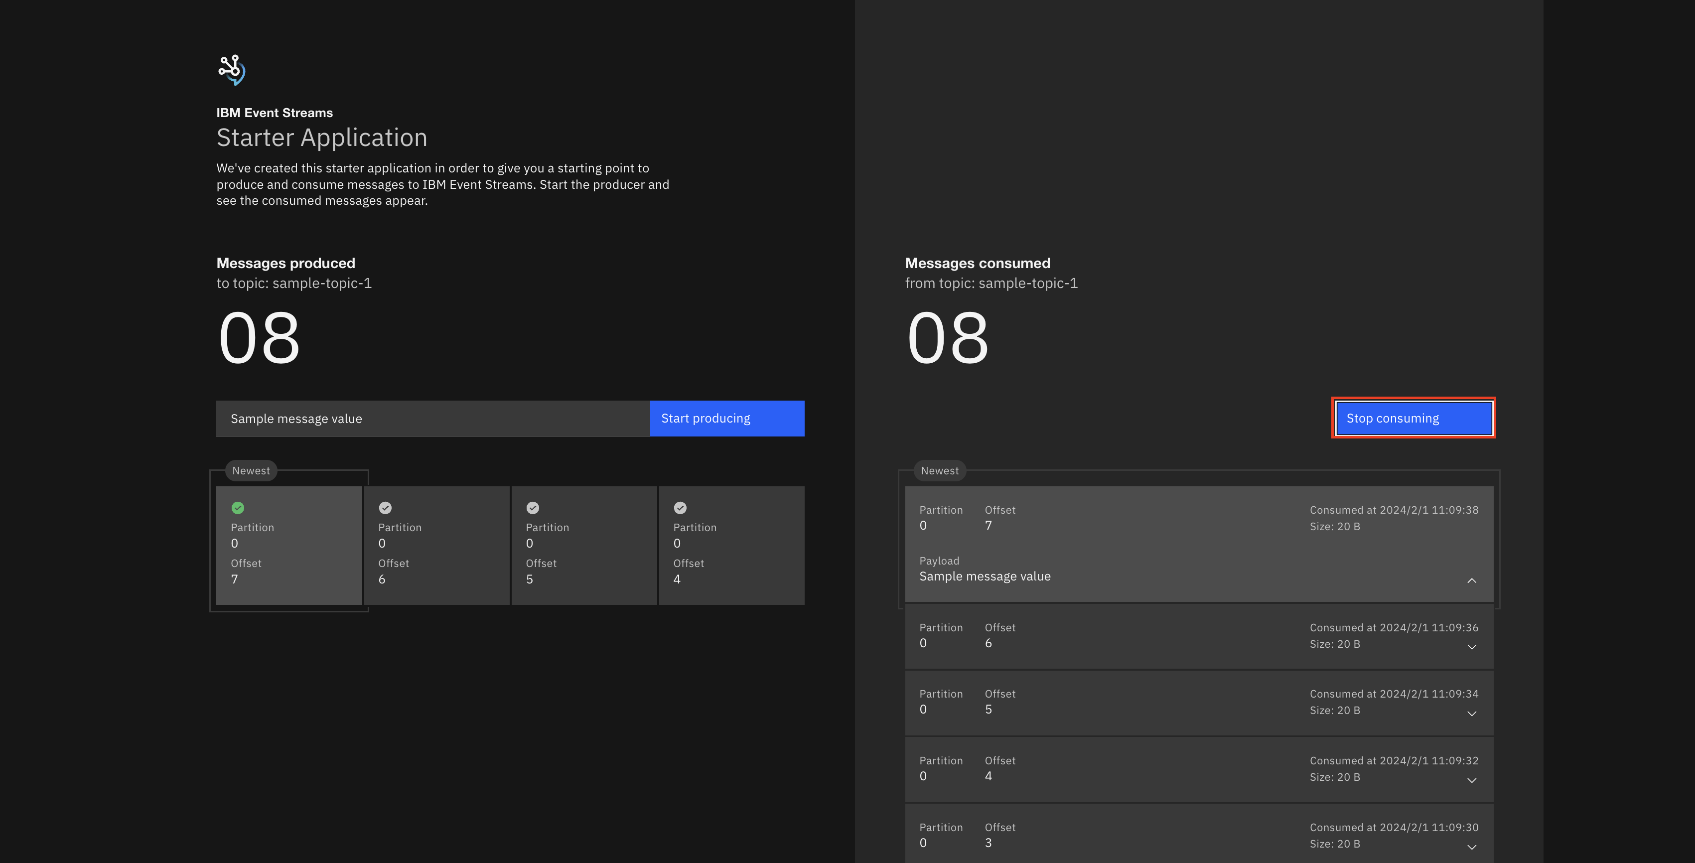
Task: Click the Sample message value input field
Action: (432, 419)
